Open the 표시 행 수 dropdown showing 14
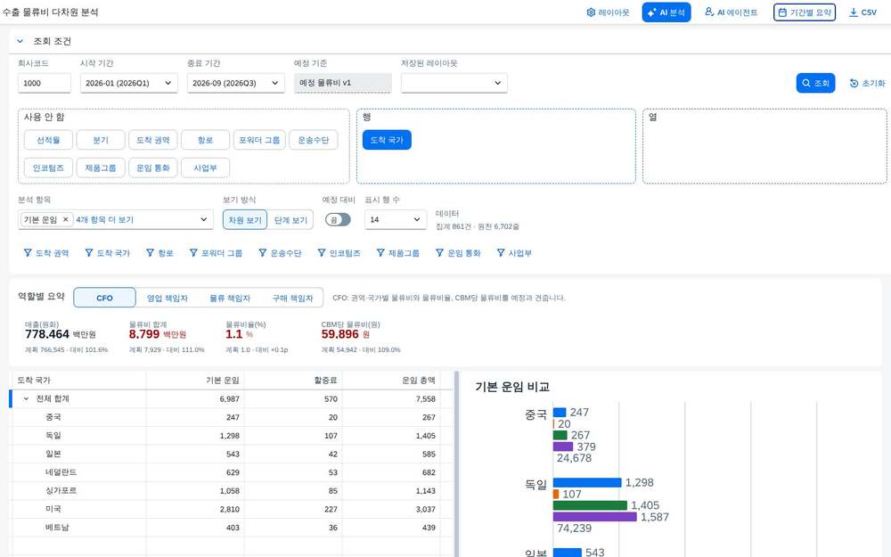The height and width of the screenshot is (557, 891). pyautogui.click(x=396, y=219)
